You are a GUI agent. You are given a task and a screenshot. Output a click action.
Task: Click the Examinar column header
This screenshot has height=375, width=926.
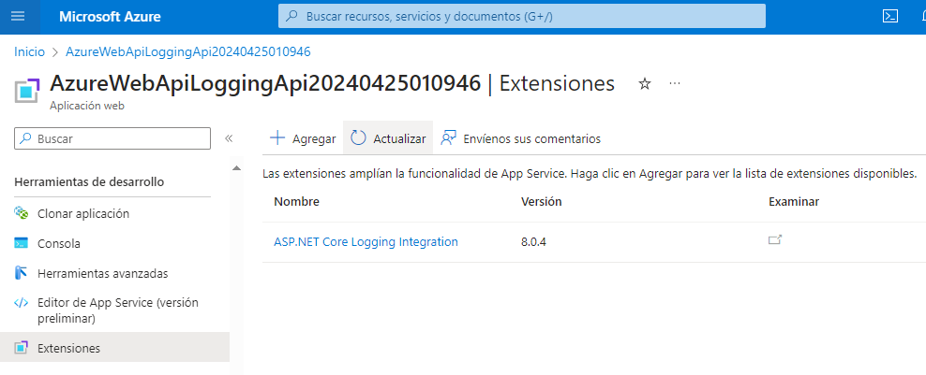[794, 202]
